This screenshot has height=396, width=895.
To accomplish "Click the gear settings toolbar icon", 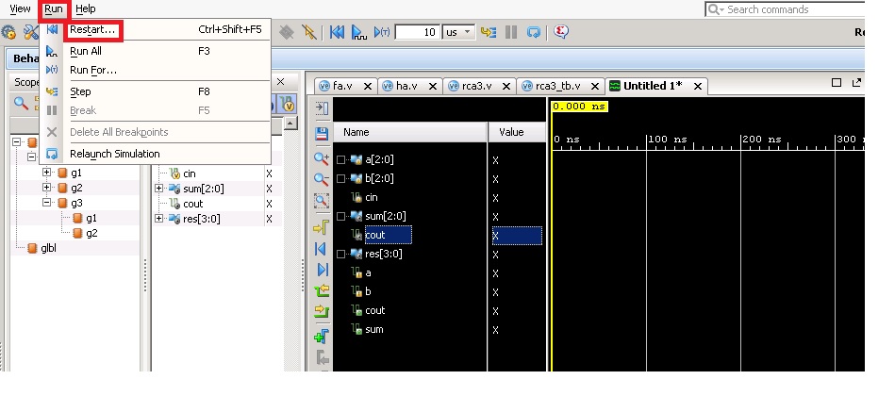I will (x=8, y=32).
